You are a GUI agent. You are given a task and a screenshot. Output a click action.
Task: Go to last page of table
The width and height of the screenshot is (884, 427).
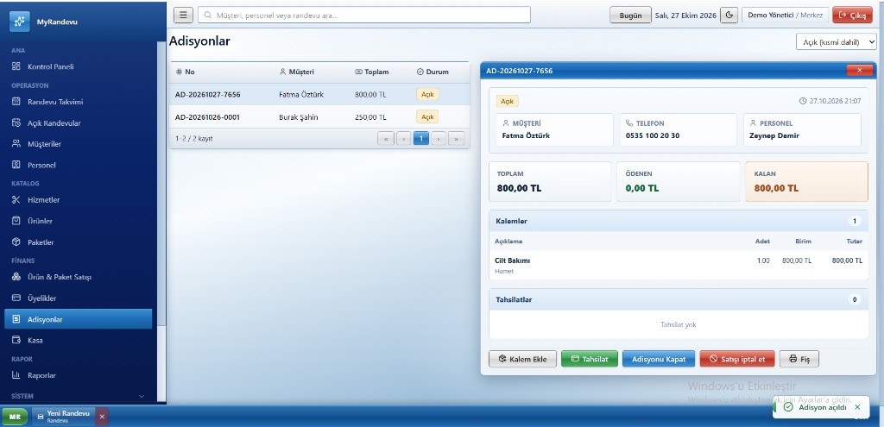pyautogui.click(x=456, y=138)
